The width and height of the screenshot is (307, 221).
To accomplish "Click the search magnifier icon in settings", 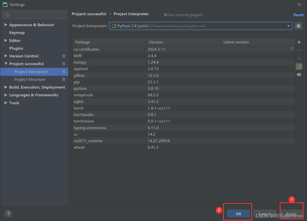I will point(7,15).
